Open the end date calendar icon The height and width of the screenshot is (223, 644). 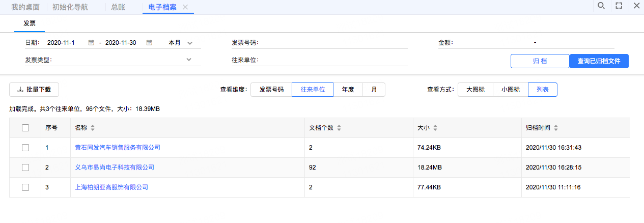click(149, 43)
